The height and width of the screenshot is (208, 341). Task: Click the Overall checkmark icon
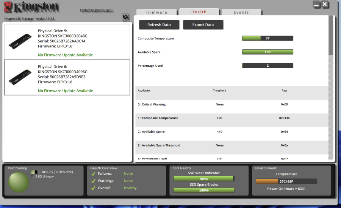click(x=93, y=188)
